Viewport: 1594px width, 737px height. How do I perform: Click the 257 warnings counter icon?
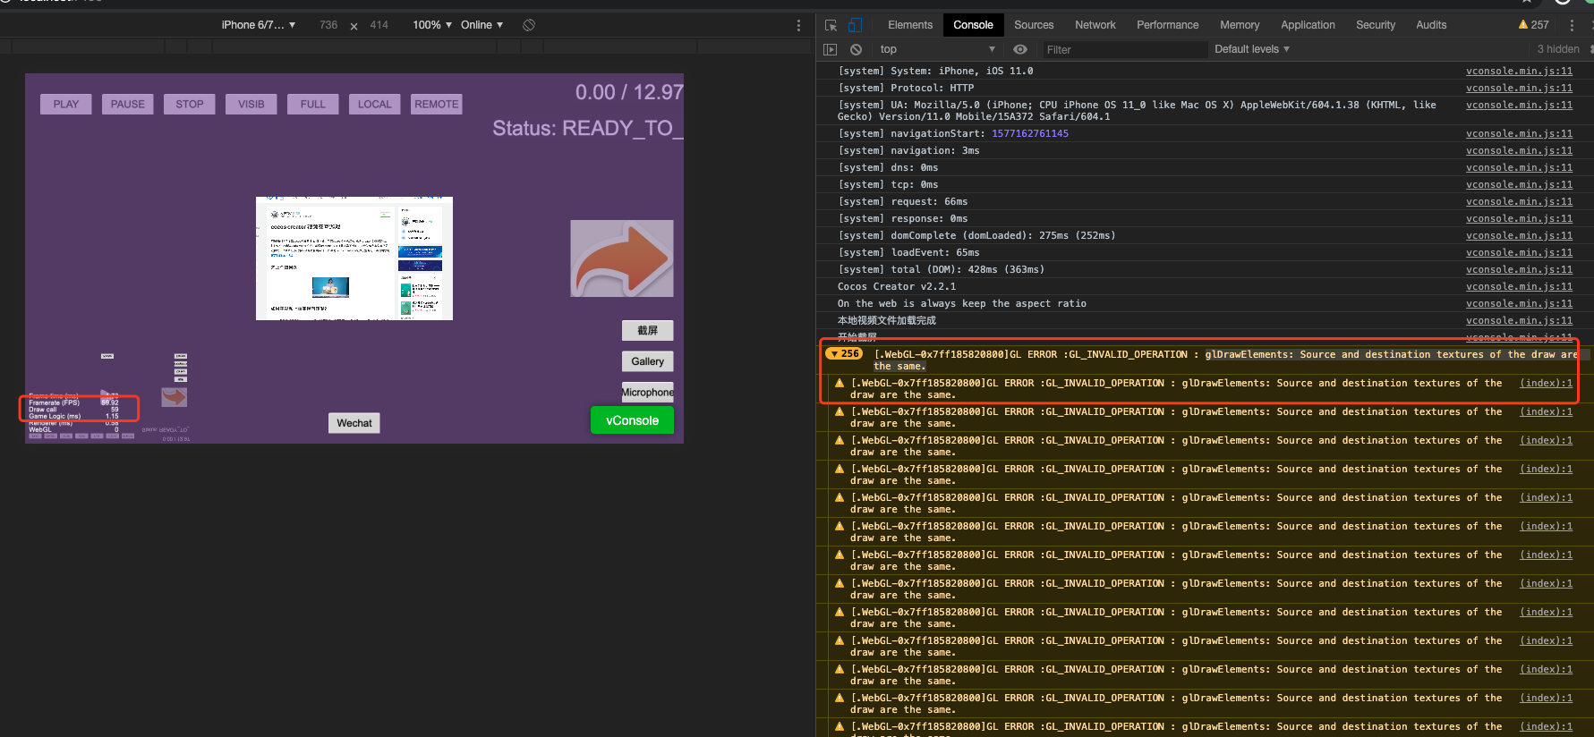[1533, 25]
